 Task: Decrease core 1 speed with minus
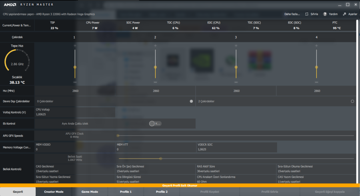click(x=75, y=82)
